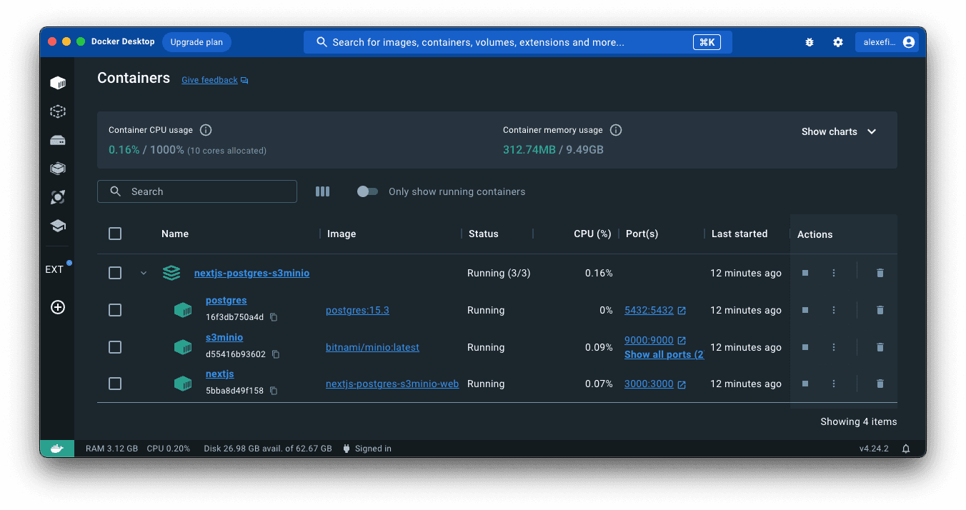966x510 pixels.
Task: Sort by the Last started column header
Action: (740, 234)
